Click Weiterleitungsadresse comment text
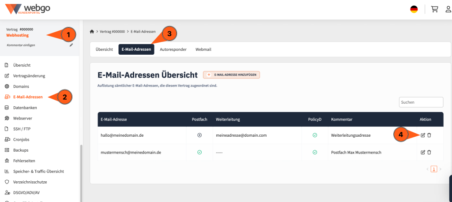 (351, 135)
